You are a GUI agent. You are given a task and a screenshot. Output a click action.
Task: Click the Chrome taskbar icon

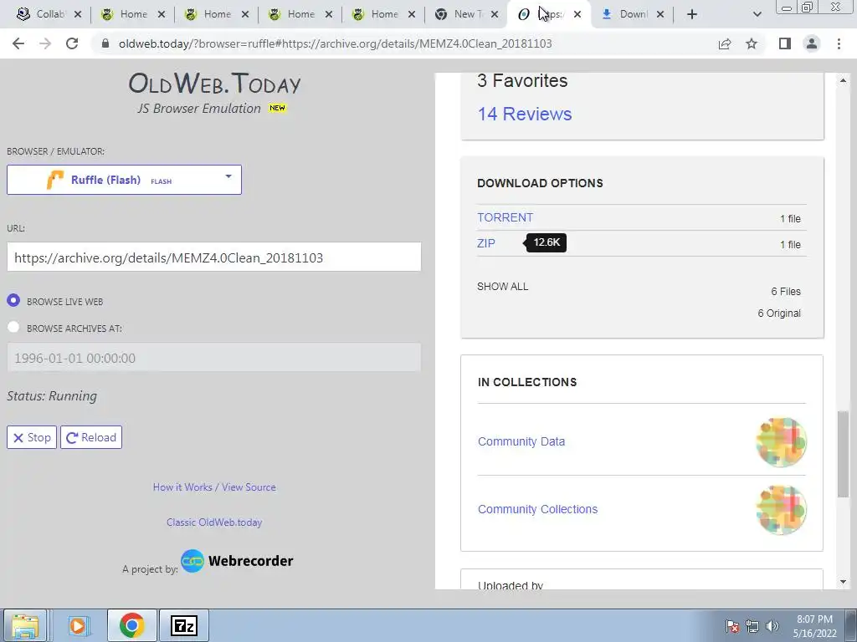[131, 625]
